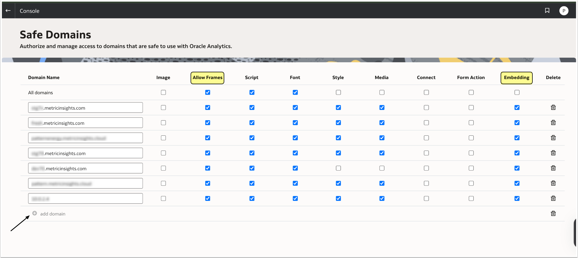Delete the third domain row entry
The image size is (578, 258).
coord(553,138)
